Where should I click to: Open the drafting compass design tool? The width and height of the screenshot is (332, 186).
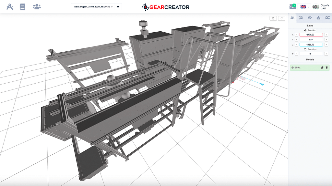click(9, 6)
